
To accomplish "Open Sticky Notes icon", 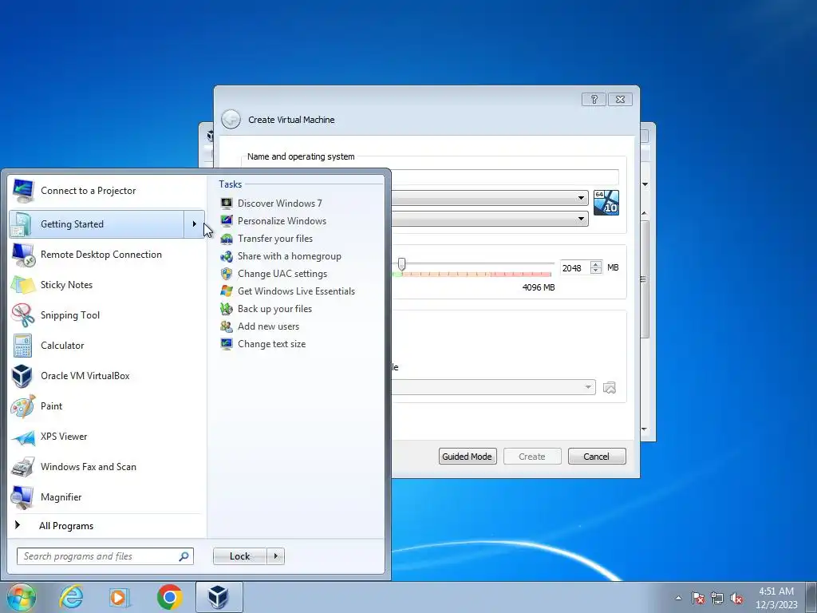I will (x=22, y=285).
